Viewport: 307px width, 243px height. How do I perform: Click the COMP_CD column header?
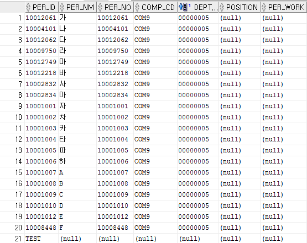(x=155, y=7)
